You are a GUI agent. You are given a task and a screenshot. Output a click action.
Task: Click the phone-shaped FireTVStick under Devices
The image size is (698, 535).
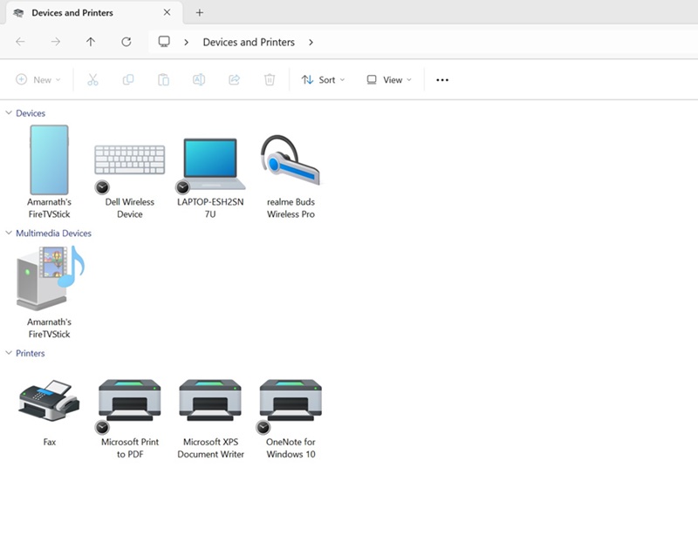tap(49, 160)
